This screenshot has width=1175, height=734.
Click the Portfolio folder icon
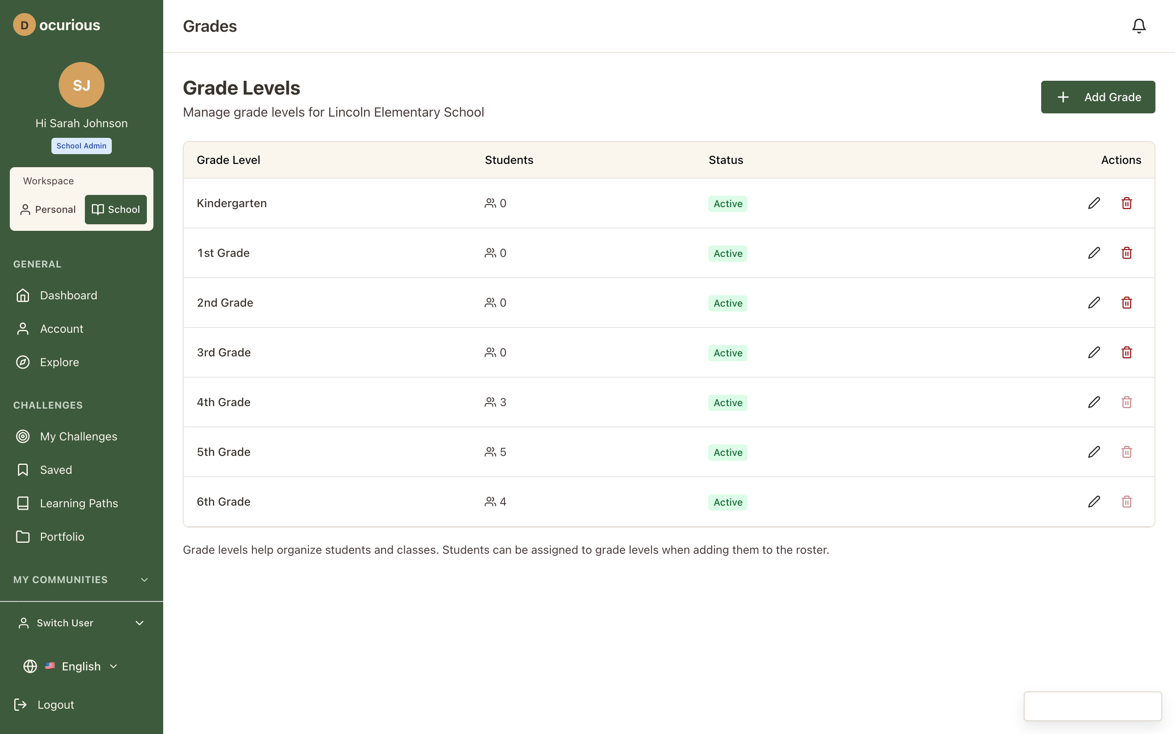pyautogui.click(x=23, y=536)
